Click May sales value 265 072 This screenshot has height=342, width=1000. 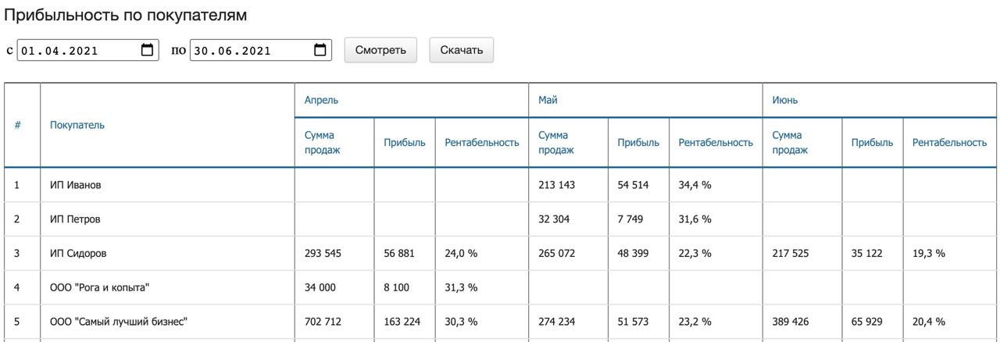click(x=557, y=254)
